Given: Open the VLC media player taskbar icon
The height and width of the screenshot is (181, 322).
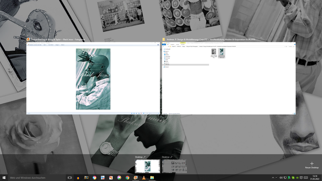Looking at the screenshot, I should click(144, 178).
